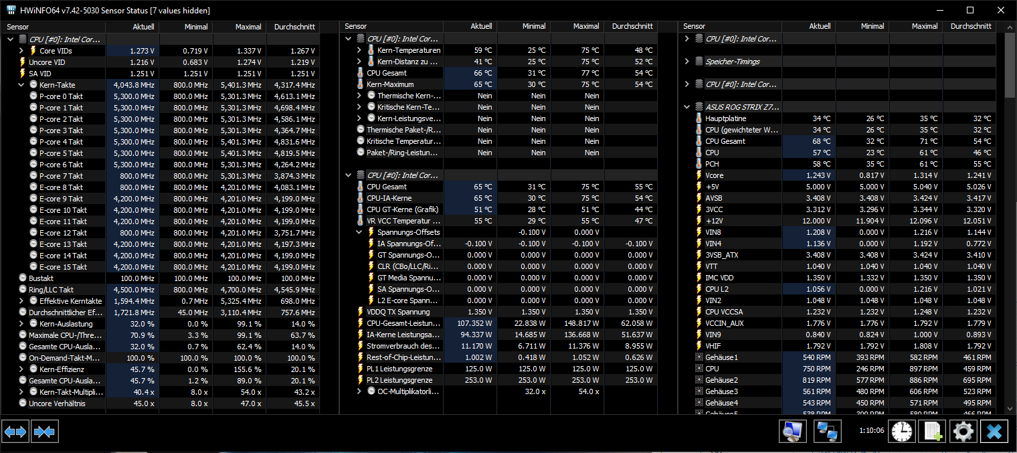Image resolution: width=1017 pixels, height=453 pixels.
Task: Expand the Core VIDs row
Action: point(22,51)
